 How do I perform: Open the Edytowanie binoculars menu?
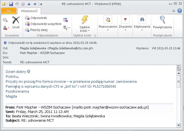142,24
